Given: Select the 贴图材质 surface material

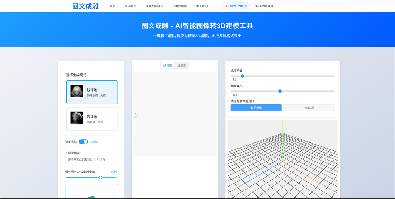Looking at the screenshot, I should (256, 108).
